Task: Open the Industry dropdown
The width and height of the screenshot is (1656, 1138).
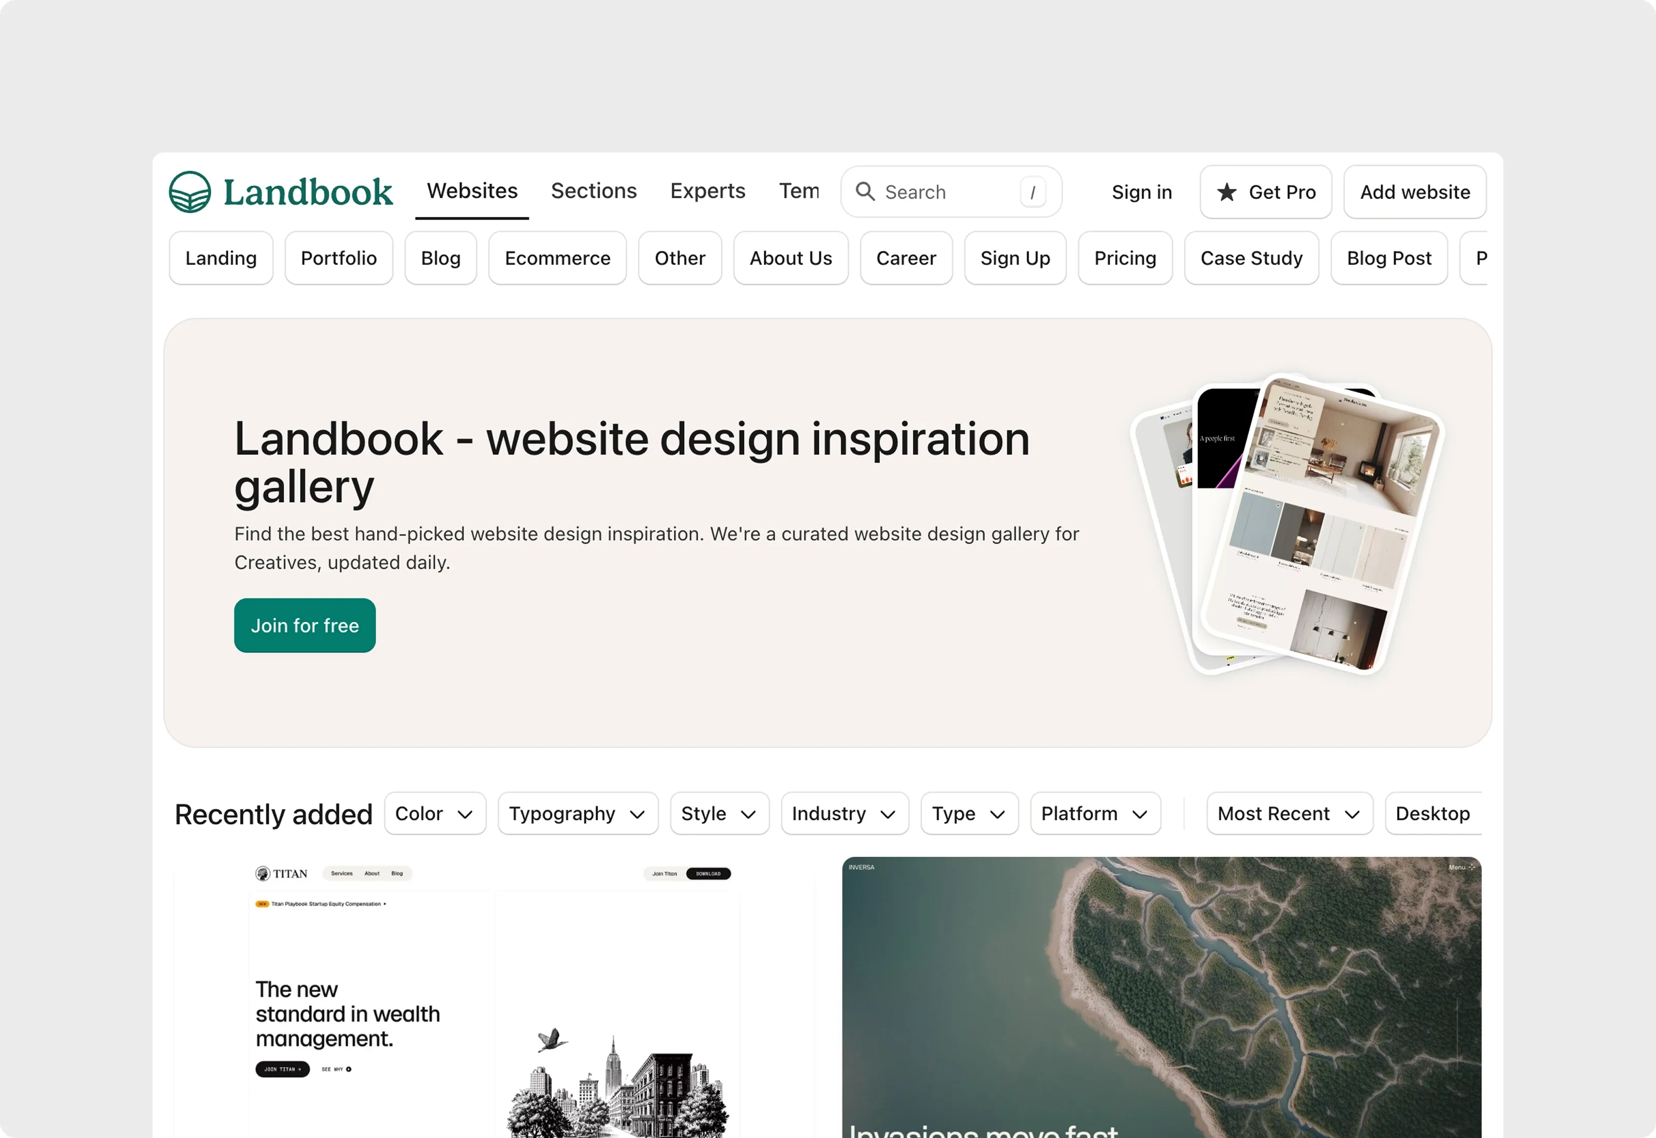Action: click(x=844, y=814)
